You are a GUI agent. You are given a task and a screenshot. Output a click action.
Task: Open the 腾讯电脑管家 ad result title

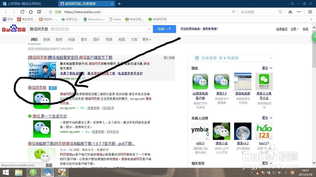[x=70, y=57]
